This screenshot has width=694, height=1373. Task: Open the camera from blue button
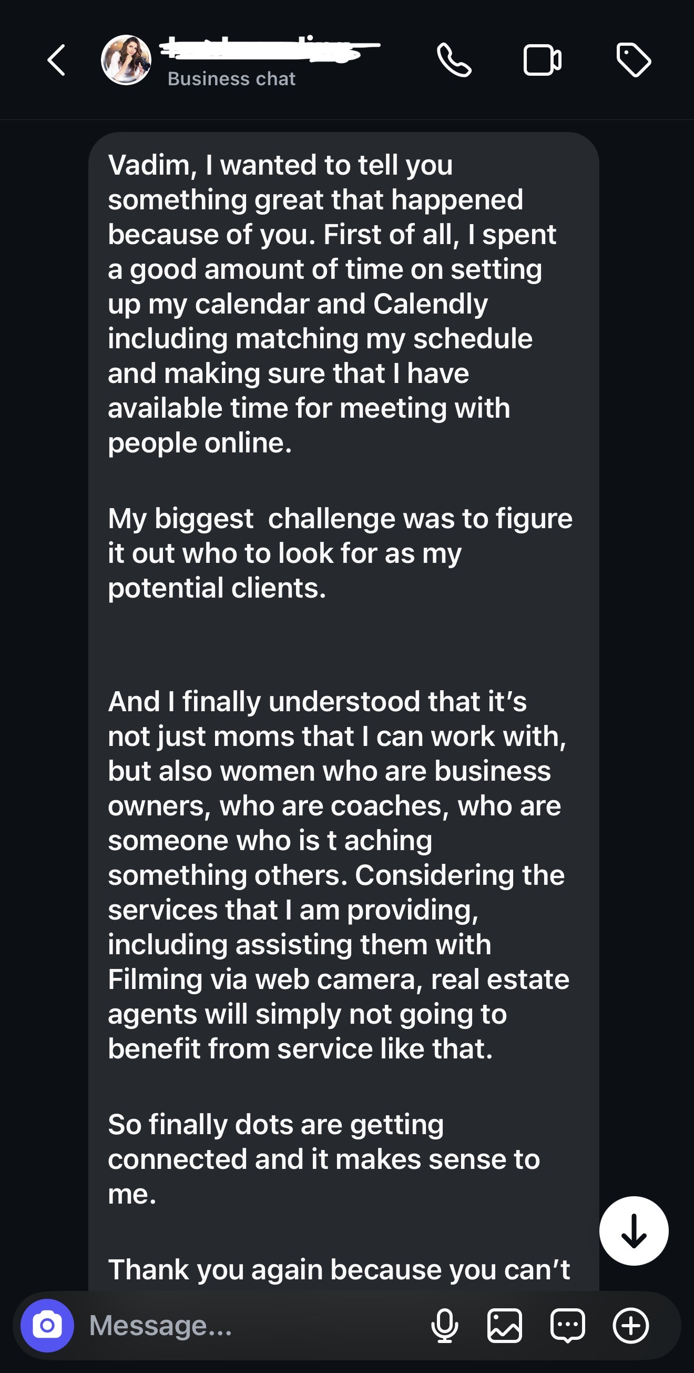[x=47, y=1325]
